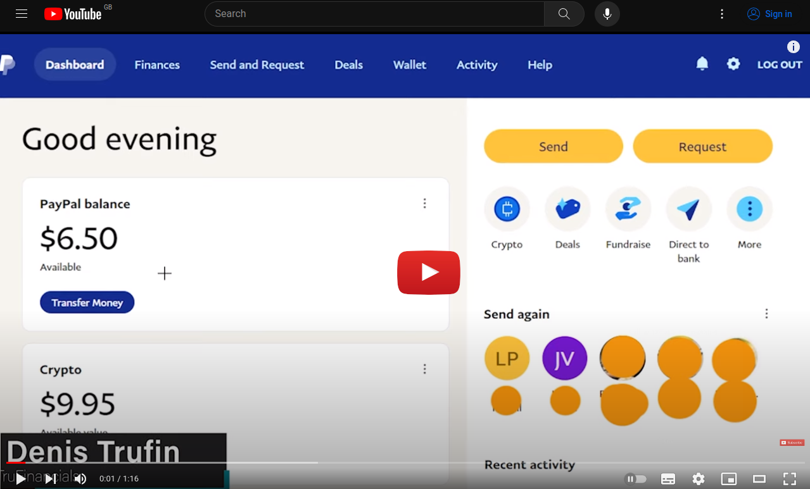Click the Fundraise icon
Screen dimensions: 810x489
tap(628, 209)
